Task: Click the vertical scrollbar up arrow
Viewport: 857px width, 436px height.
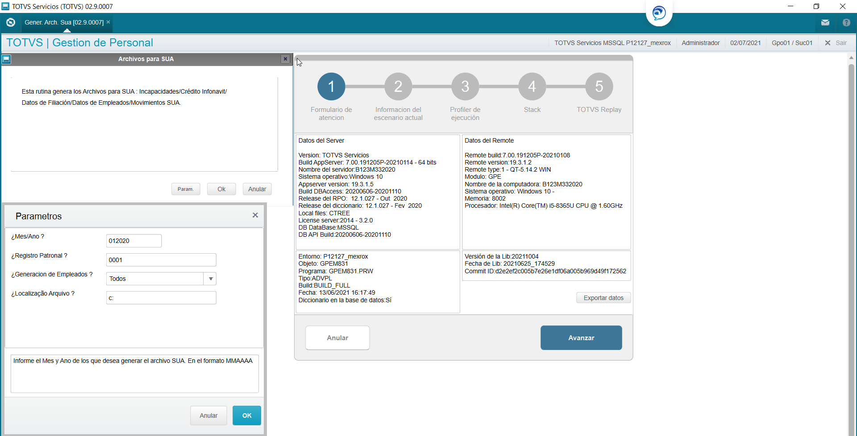Action: pos(851,58)
